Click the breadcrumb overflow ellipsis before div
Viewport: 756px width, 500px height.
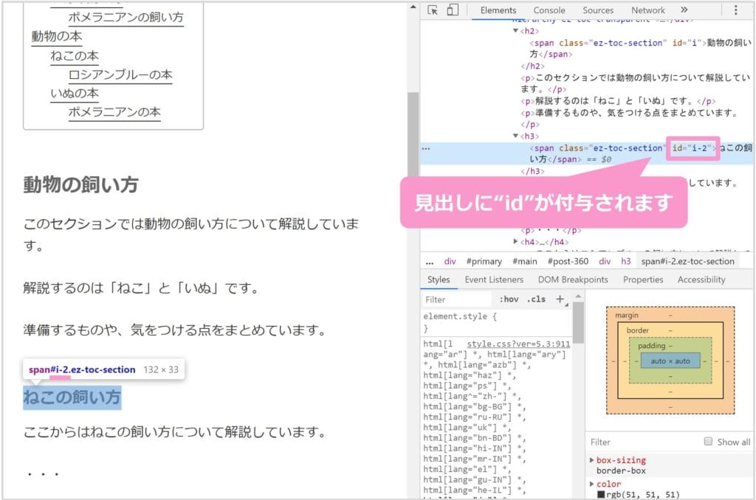pyautogui.click(x=430, y=262)
